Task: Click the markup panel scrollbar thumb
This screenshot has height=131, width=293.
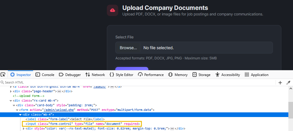Action: pos(291,110)
